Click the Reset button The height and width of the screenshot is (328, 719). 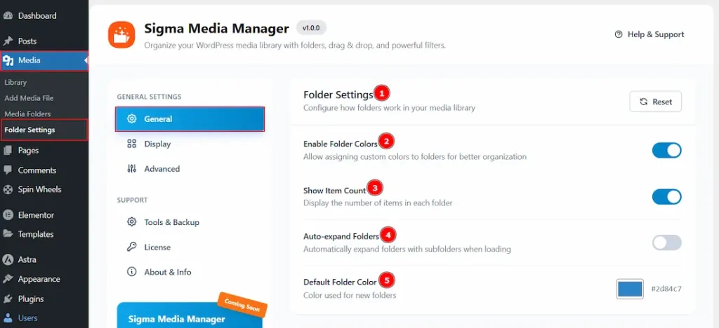tap(655, 102)
